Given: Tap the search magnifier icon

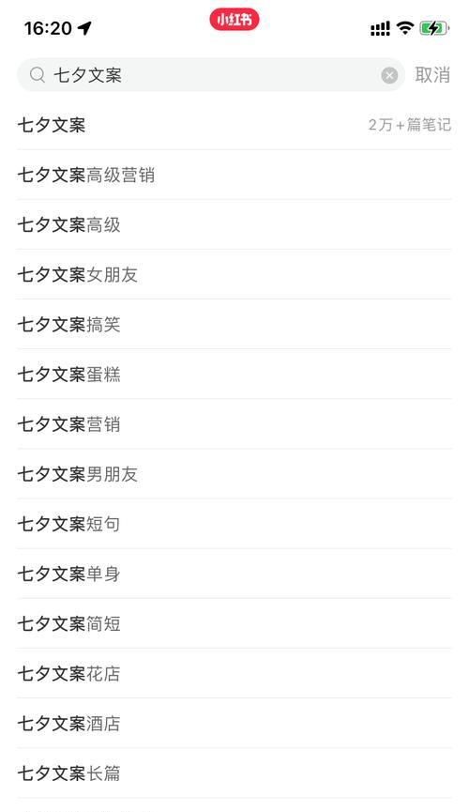Looking at the screenshot, I should point(38,75).
